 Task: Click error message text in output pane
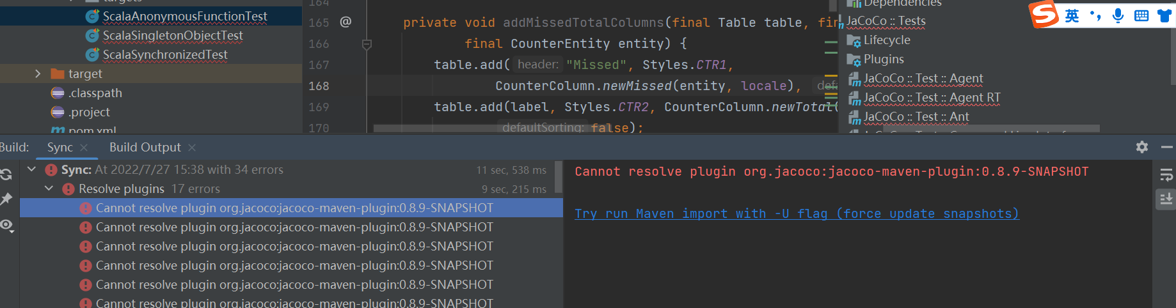click(831, 172)
